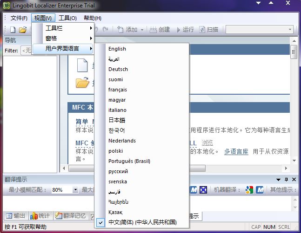The image size is (301, 233).
Task: Click the Microsoft machine translation icon
Action: tap(260, 190)
